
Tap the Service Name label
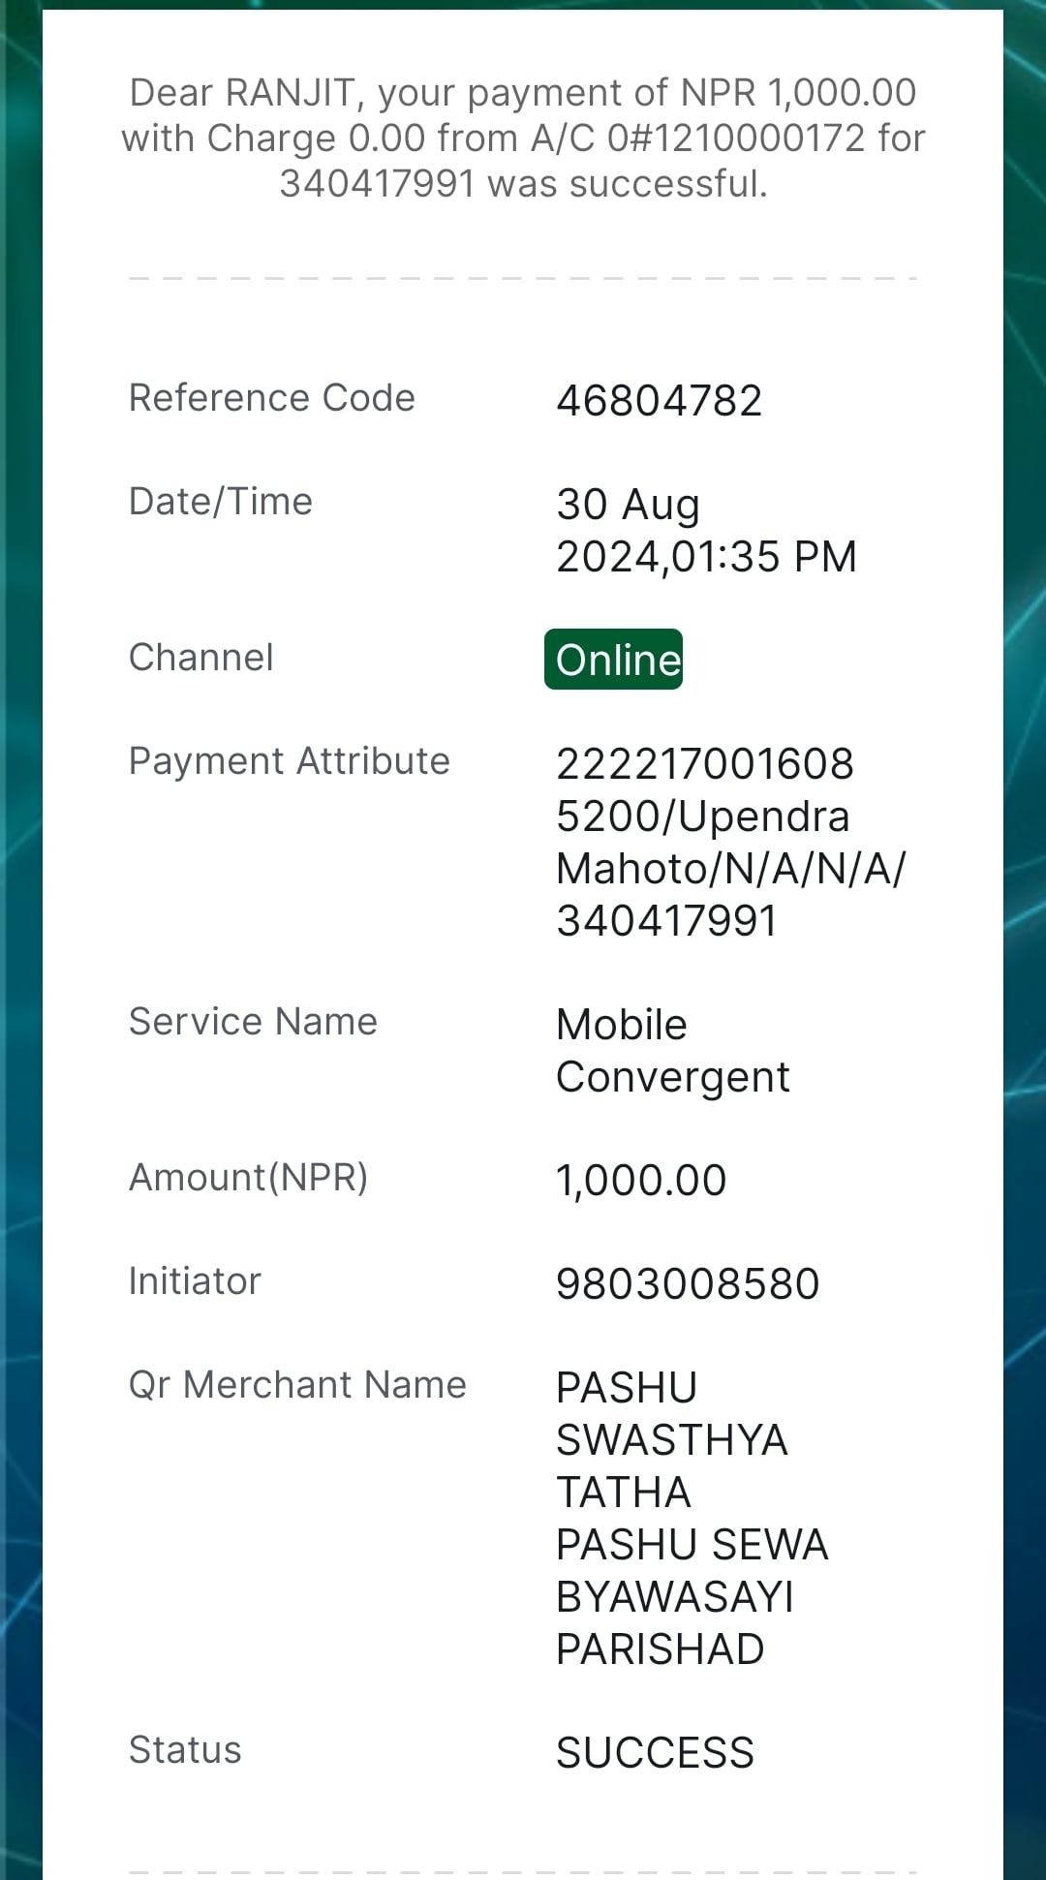[253, 1022]
